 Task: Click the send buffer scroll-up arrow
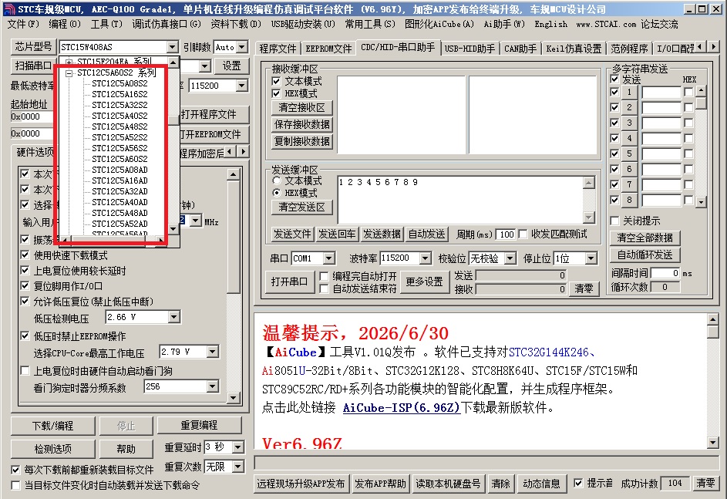pos(589,182)
